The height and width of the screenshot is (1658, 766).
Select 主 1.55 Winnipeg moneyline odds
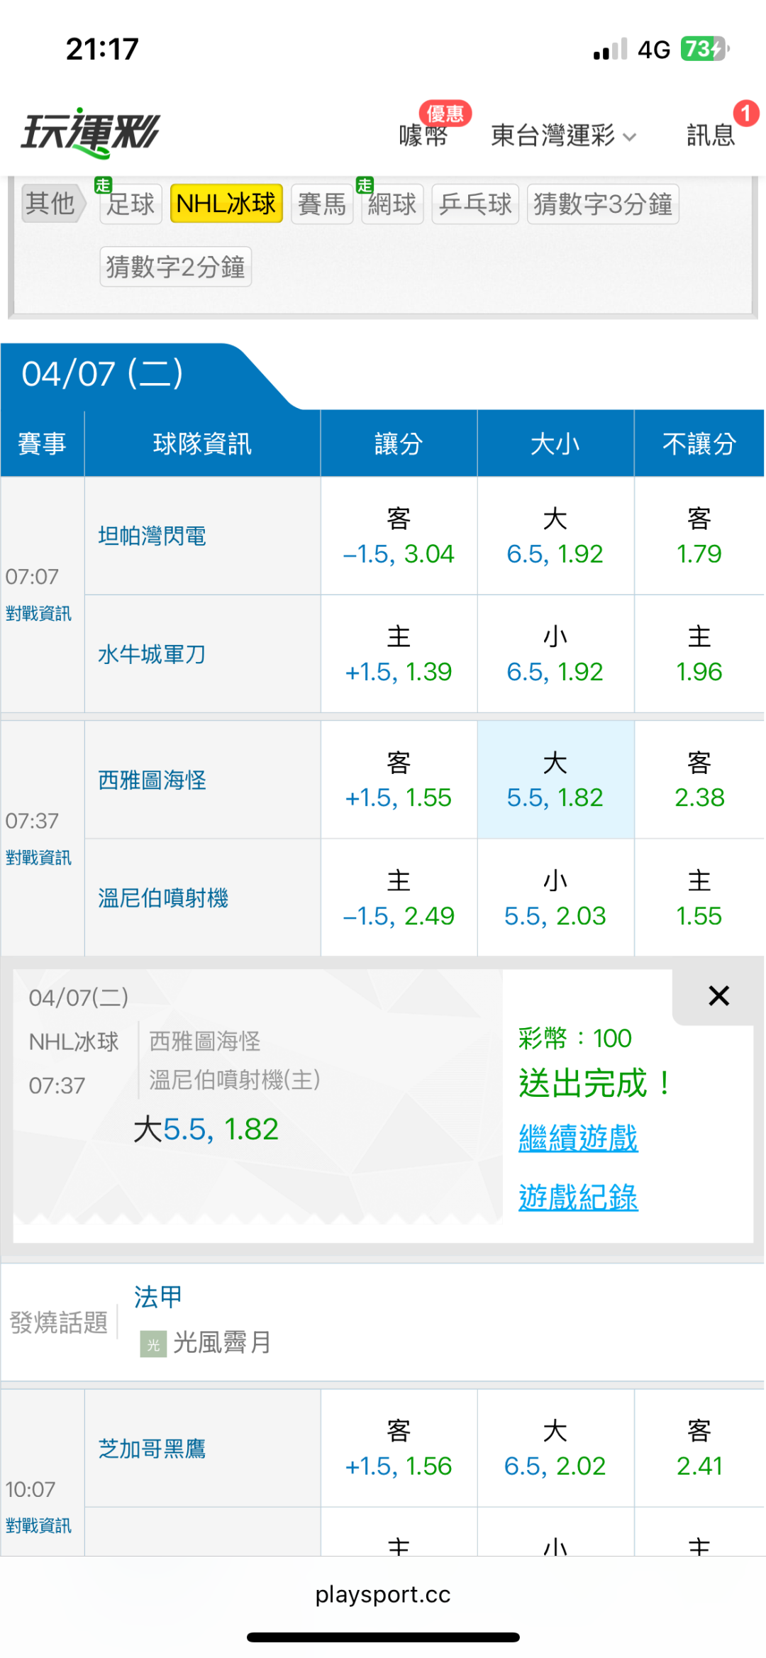pos(699,898)
